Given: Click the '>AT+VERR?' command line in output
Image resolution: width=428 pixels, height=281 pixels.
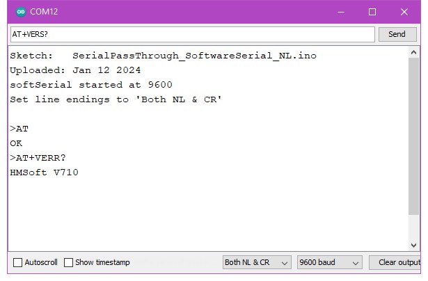Looking at the screenshot, I should click(38, 157).
